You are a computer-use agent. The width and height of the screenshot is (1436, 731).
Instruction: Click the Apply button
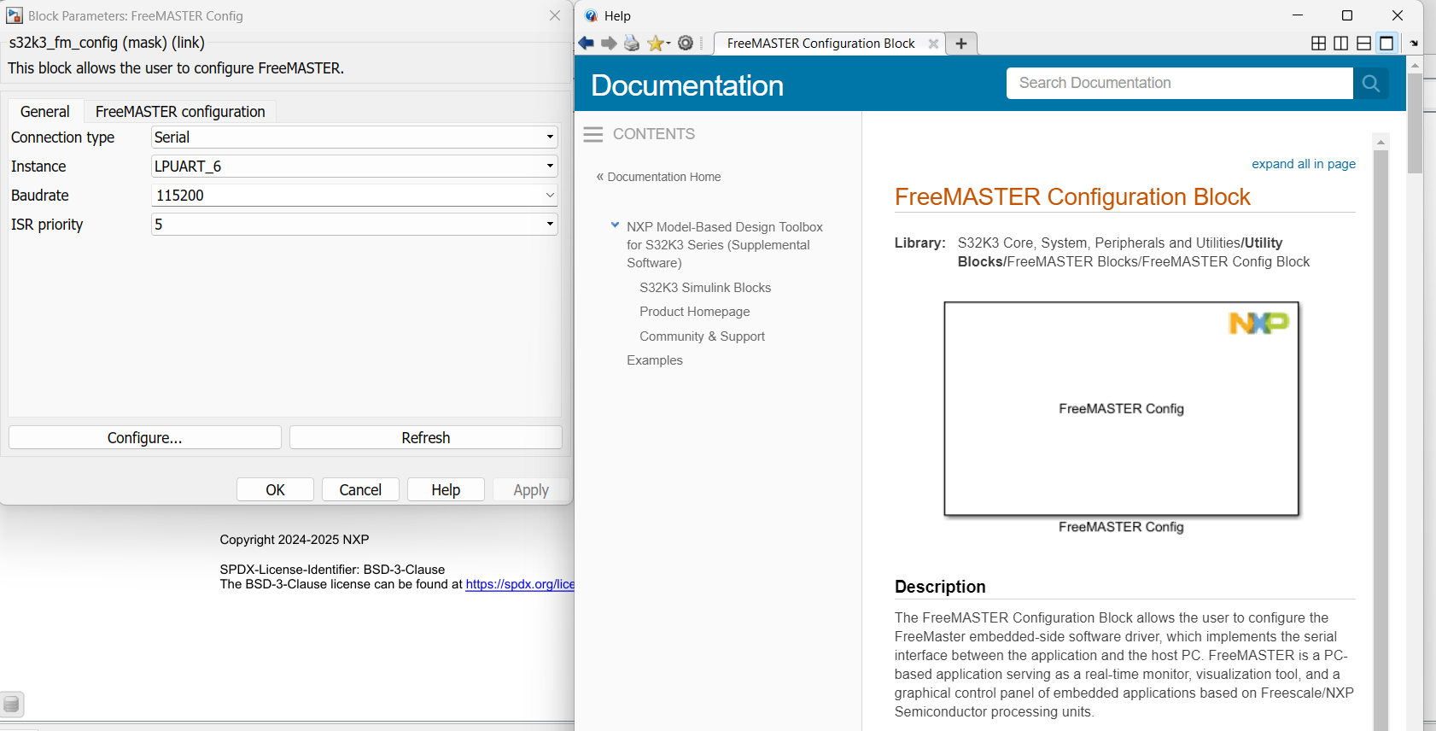(531, 489)
